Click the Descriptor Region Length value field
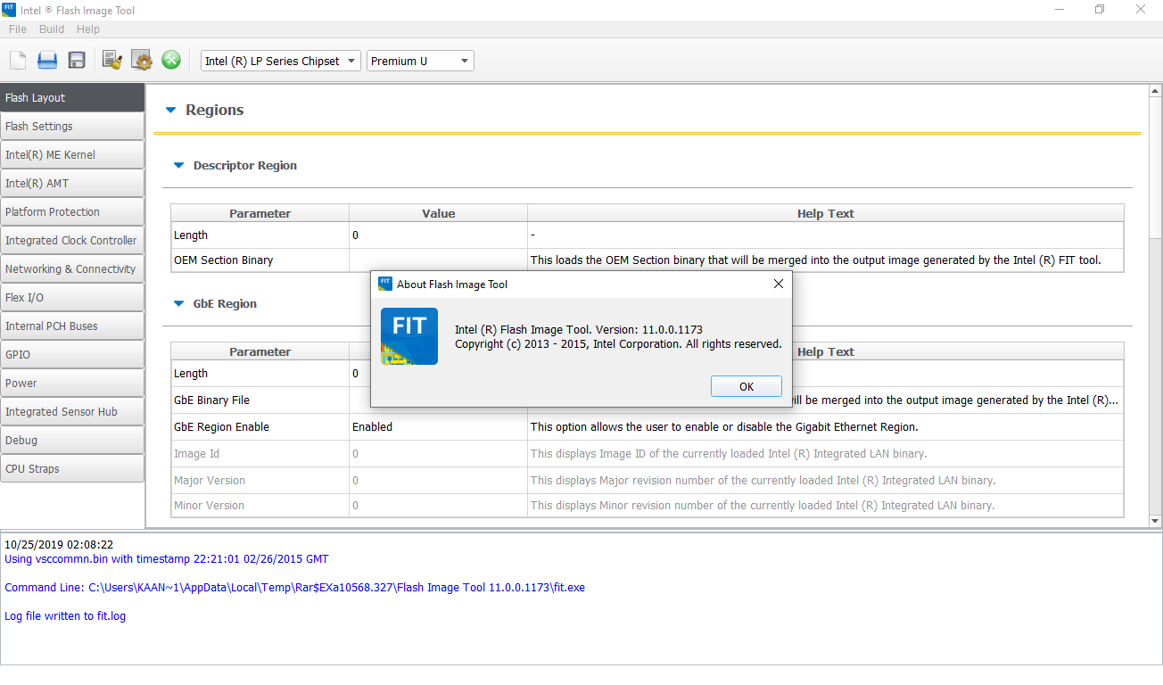 (x=438, y=235)
